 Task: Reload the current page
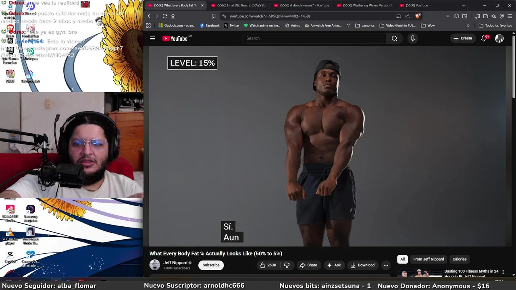coord(165,16)
